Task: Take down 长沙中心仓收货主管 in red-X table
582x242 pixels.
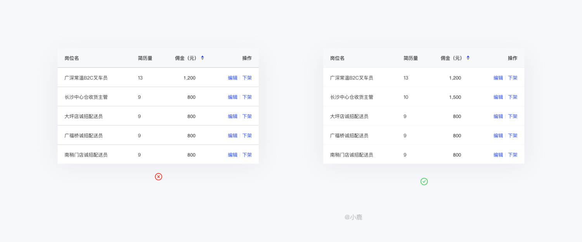Action: pos(247,97)
